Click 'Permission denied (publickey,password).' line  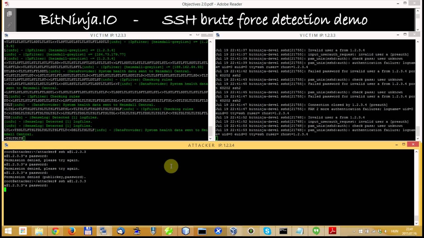coord(45,177)
